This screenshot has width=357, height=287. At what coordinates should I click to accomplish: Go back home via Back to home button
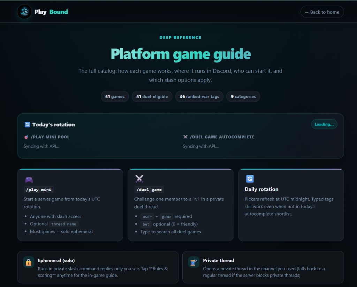click(322, 12)
